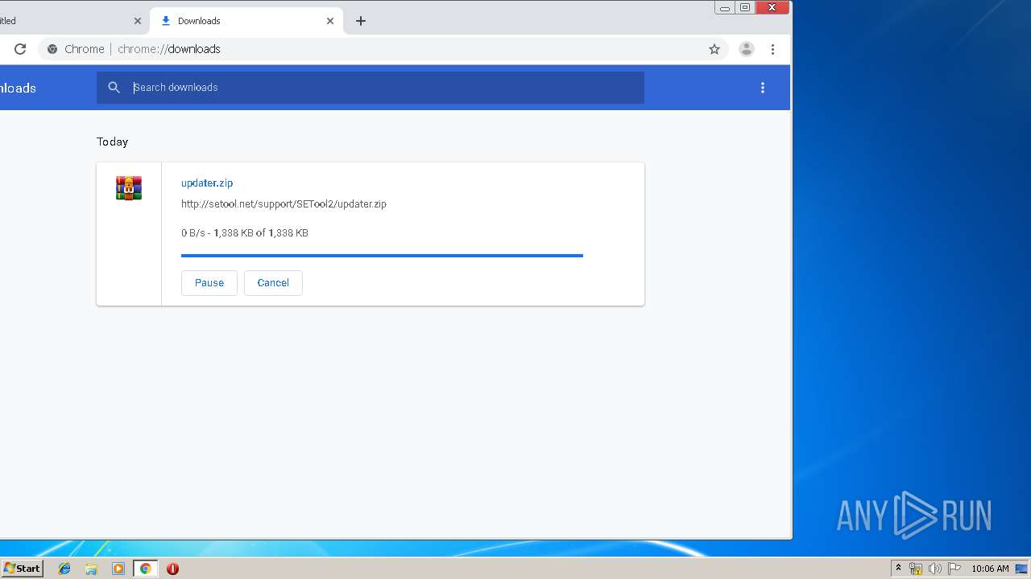
Task: Click the updater.zip archive file icon
Action: 129,188
